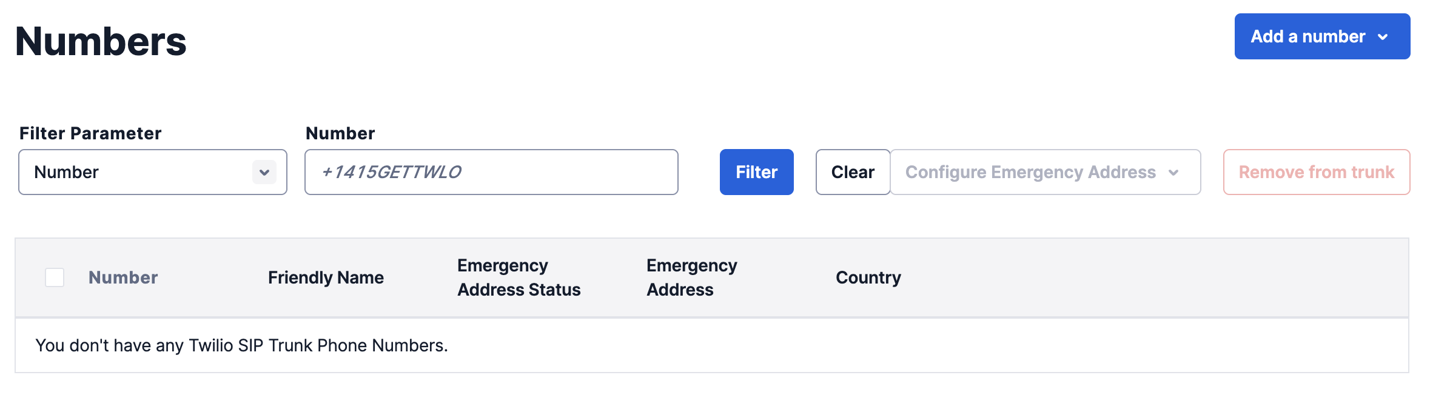Click the Friendly Name column header

(x=326, y=277)
